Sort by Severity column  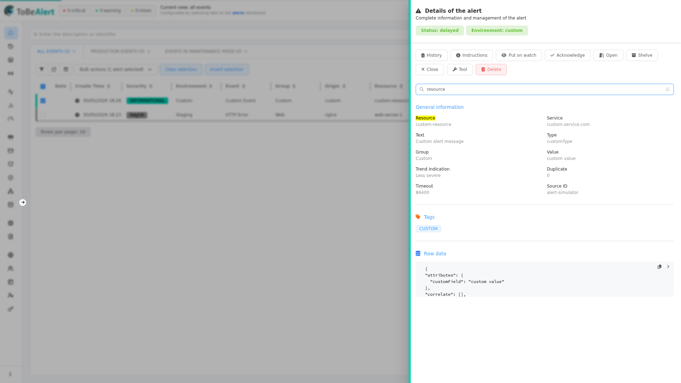click(x=139, y=86)
